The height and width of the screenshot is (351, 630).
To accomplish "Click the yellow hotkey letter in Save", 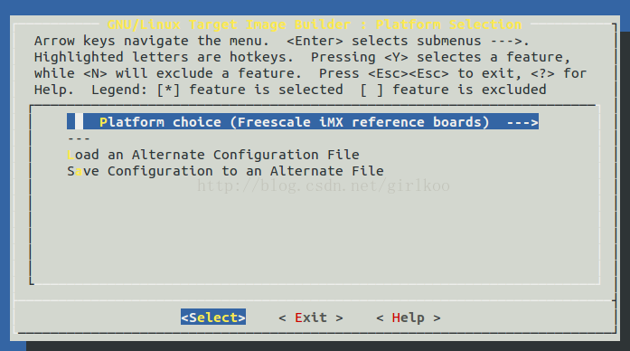I will [79, 172].
